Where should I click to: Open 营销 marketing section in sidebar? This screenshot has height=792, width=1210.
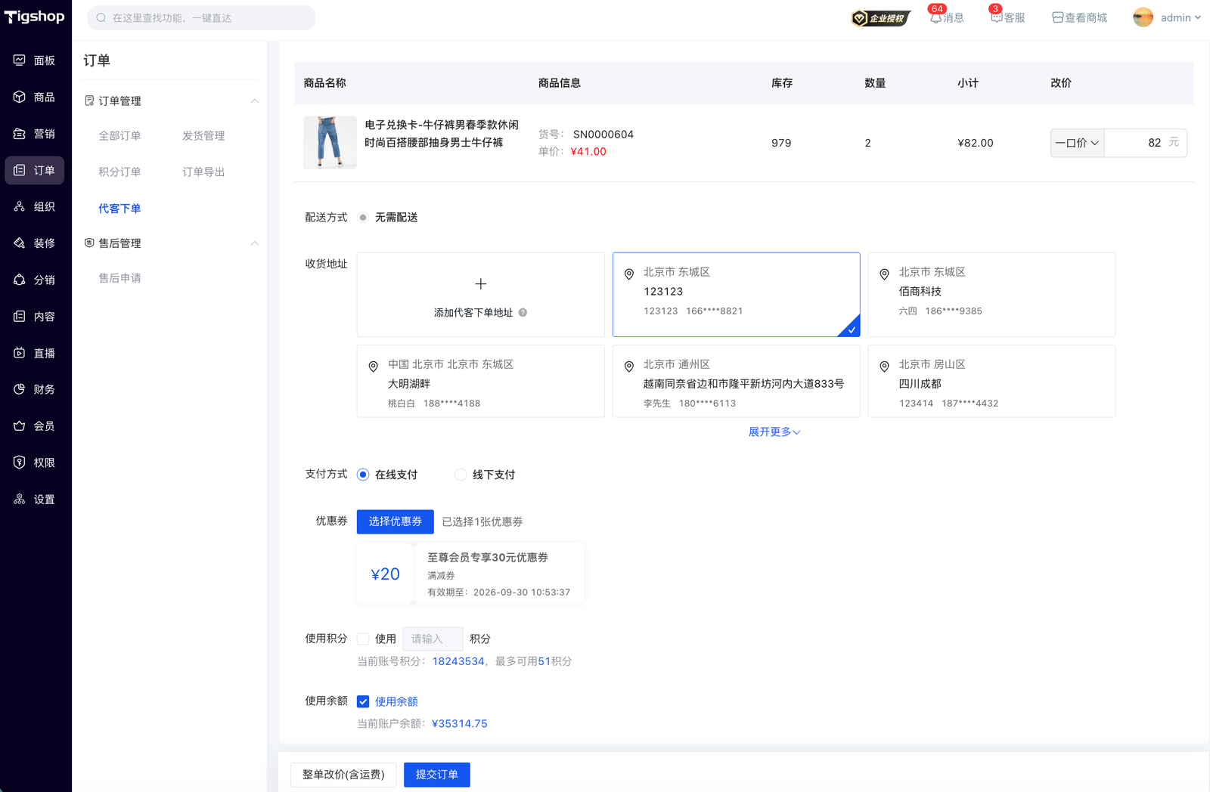[35, 134]
